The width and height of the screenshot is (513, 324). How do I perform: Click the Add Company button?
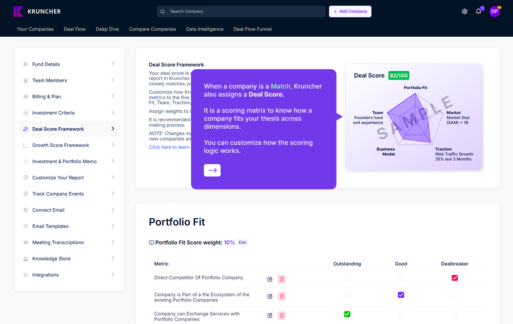coord(350,11)
